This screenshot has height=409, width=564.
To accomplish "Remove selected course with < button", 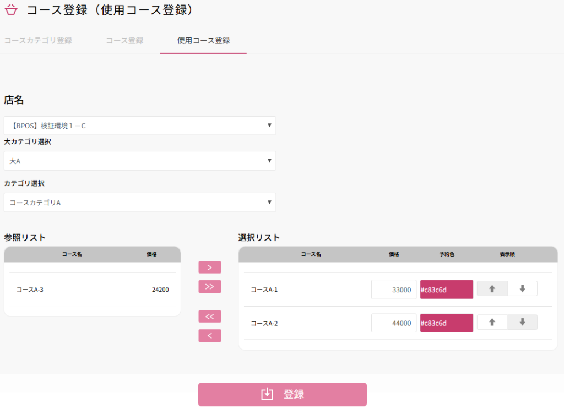I will (x=209, y=336).
